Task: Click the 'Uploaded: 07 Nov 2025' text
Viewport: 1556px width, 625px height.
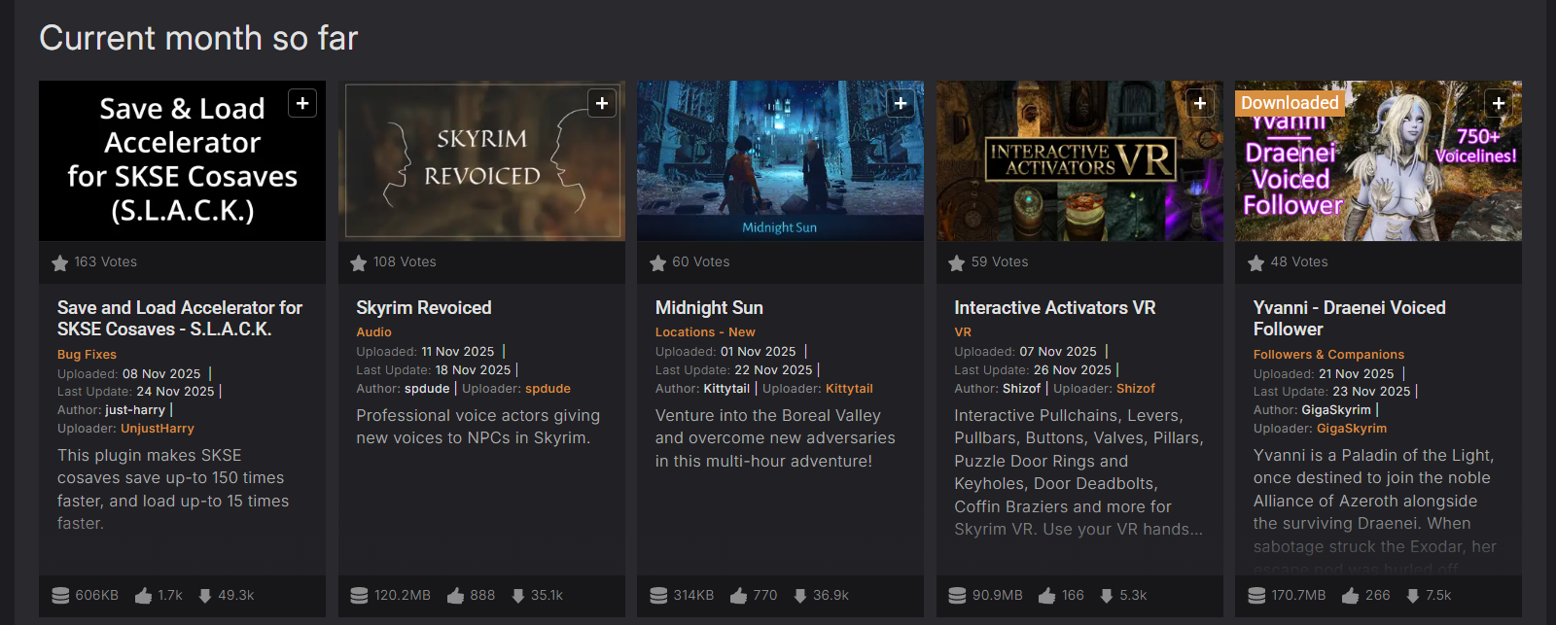Action: (1025, 352)
